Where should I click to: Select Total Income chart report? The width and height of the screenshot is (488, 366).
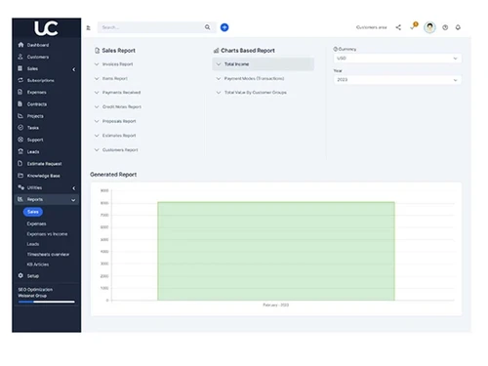(x=264, y=64)
